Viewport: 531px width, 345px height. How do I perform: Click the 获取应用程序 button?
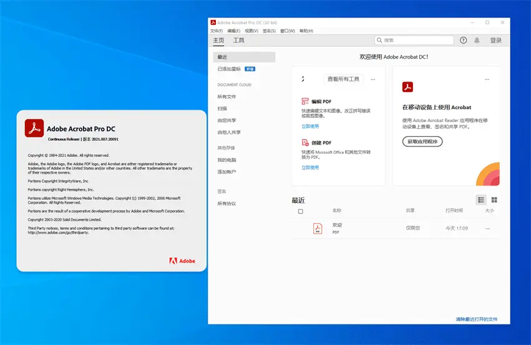coord(422,141)
